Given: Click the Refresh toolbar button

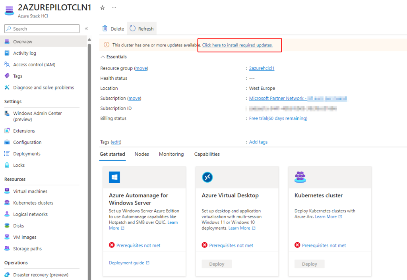Looking at the screenshot, I should coord(142,29).
